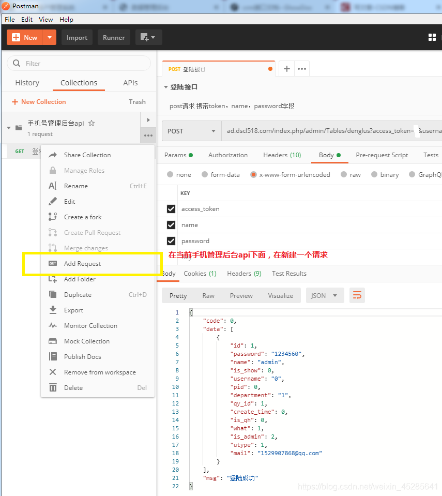Open the Runner
Screen dimensions: 442x496
coord(114,37)
